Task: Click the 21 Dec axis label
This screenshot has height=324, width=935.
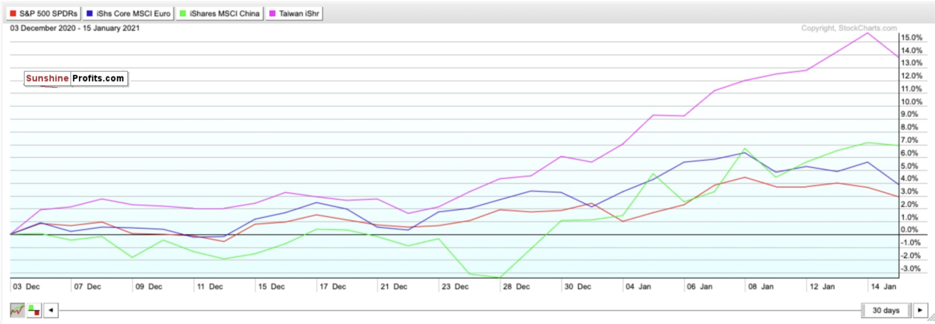Action: [x=394, y=287]
